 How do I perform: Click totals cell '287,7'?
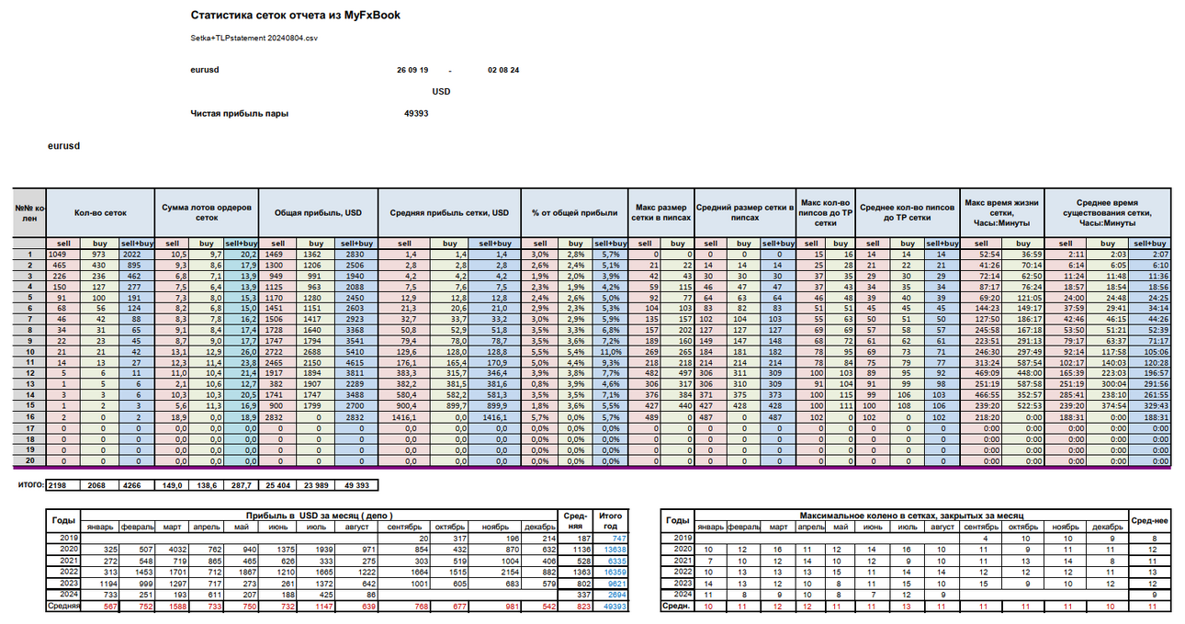tap(243, 484)
